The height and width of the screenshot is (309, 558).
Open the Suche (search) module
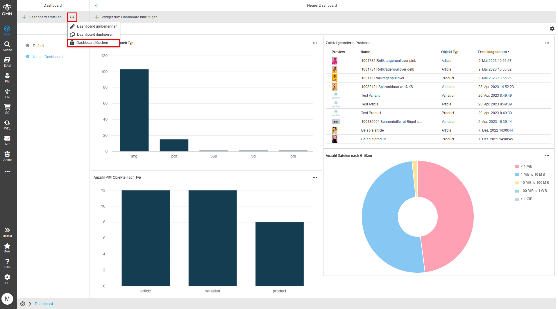coord(7,46)
